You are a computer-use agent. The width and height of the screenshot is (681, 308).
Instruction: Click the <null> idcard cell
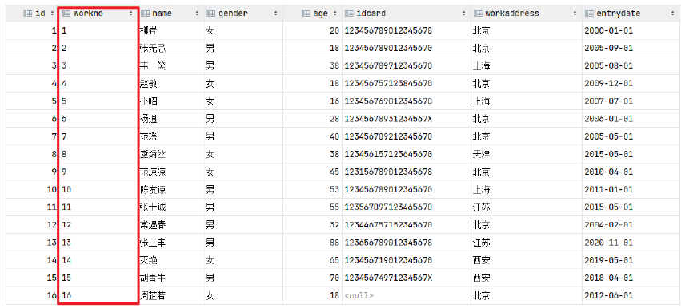[407, 296]
